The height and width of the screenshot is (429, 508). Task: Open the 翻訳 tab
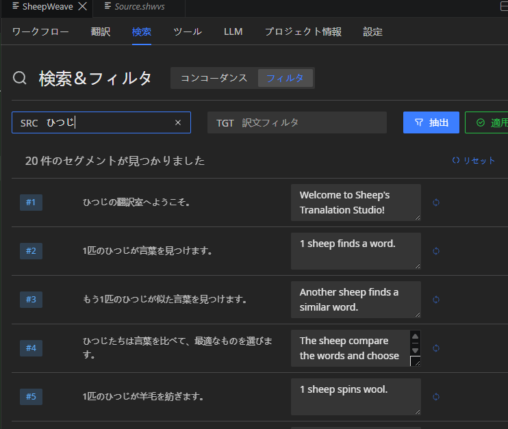101,31
